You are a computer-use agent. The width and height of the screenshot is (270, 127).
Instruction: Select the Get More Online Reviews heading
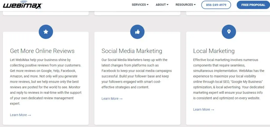(x=42, y=51)
